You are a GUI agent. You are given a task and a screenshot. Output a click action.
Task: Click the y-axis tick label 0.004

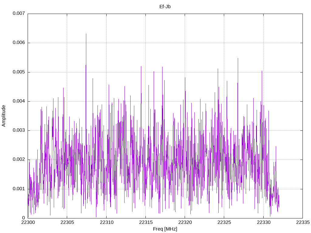tap(19, 101)
